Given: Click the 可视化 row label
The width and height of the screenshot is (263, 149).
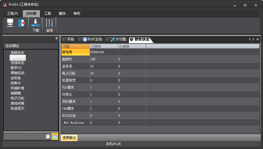Looking at the screenshot, I should coord(67,94).
